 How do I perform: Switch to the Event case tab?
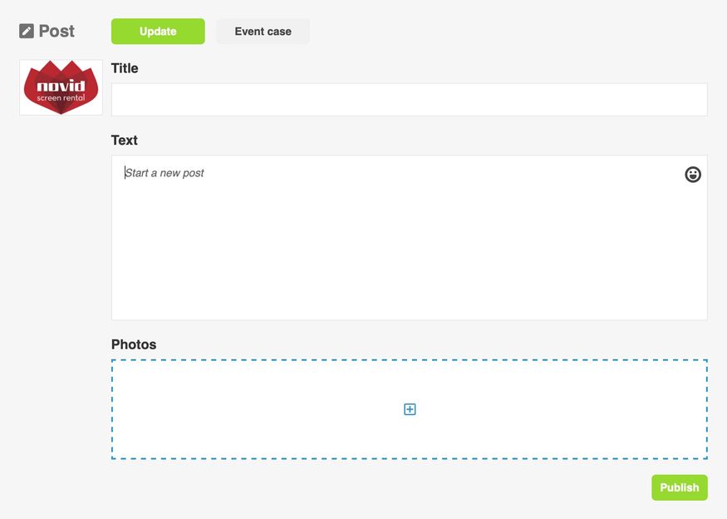(x=263, y=32)
